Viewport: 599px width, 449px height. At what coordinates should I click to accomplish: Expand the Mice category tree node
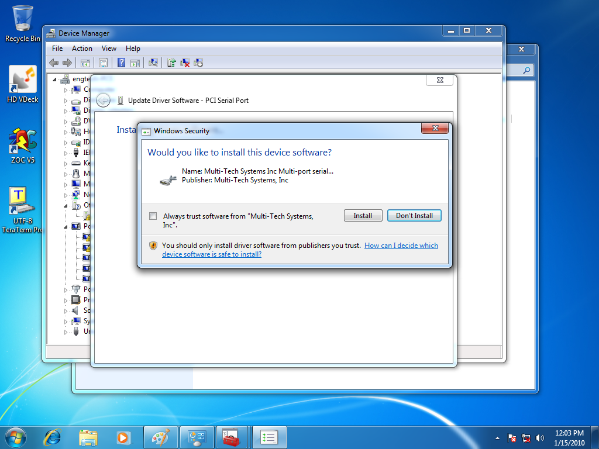[x=66, y=174]
